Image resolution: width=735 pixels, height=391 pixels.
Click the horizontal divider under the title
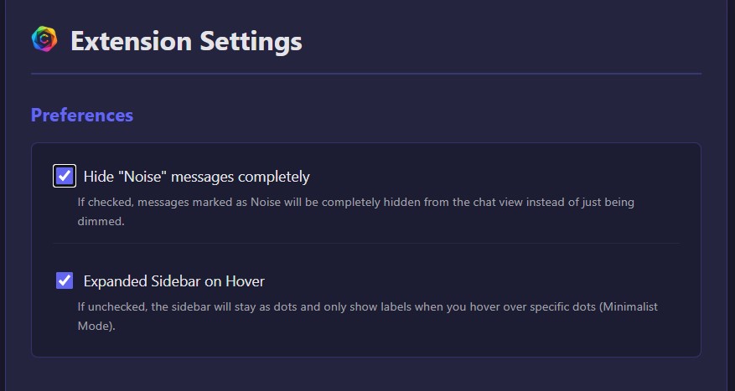(x=366, y=74)
